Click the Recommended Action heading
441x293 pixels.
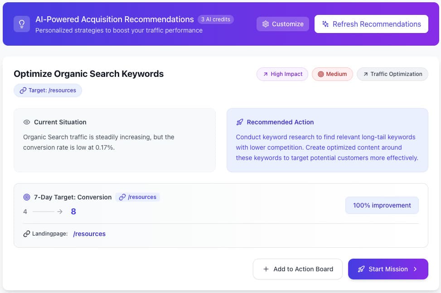[x=280, y=122]
